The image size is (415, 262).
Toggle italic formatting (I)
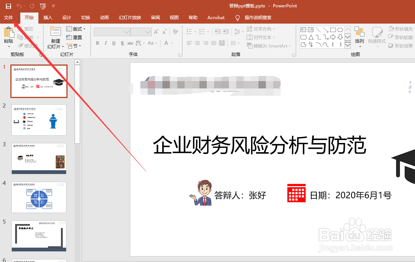pyautogui.click(x=106, y=43)
